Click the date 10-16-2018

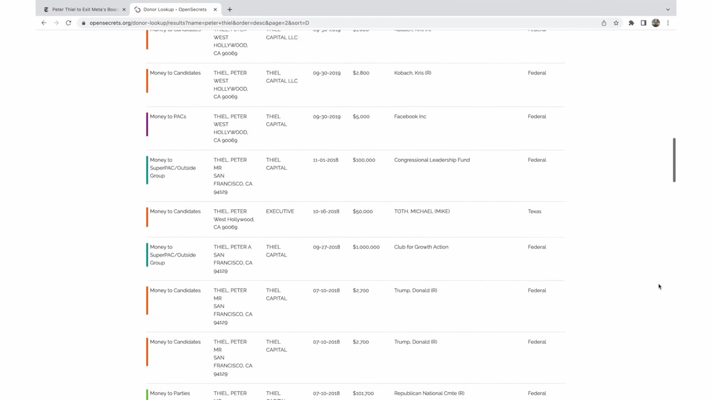coord(326,212)
